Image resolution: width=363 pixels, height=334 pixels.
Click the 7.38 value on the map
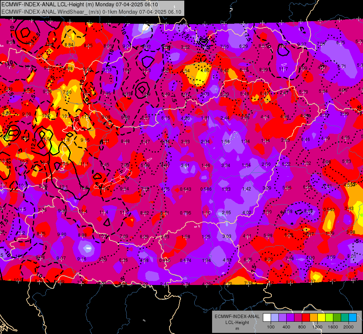coord(249,283)
